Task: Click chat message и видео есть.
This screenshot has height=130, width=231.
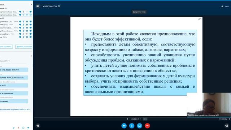Action: (14, 93)
